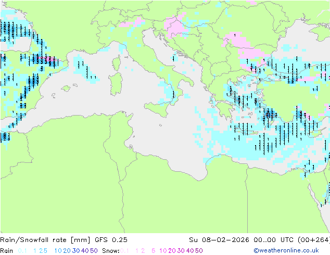Click the Snow legend value '0.1' in pale pink
Viewport: 330px width, 255px height.
coord(124,251)
